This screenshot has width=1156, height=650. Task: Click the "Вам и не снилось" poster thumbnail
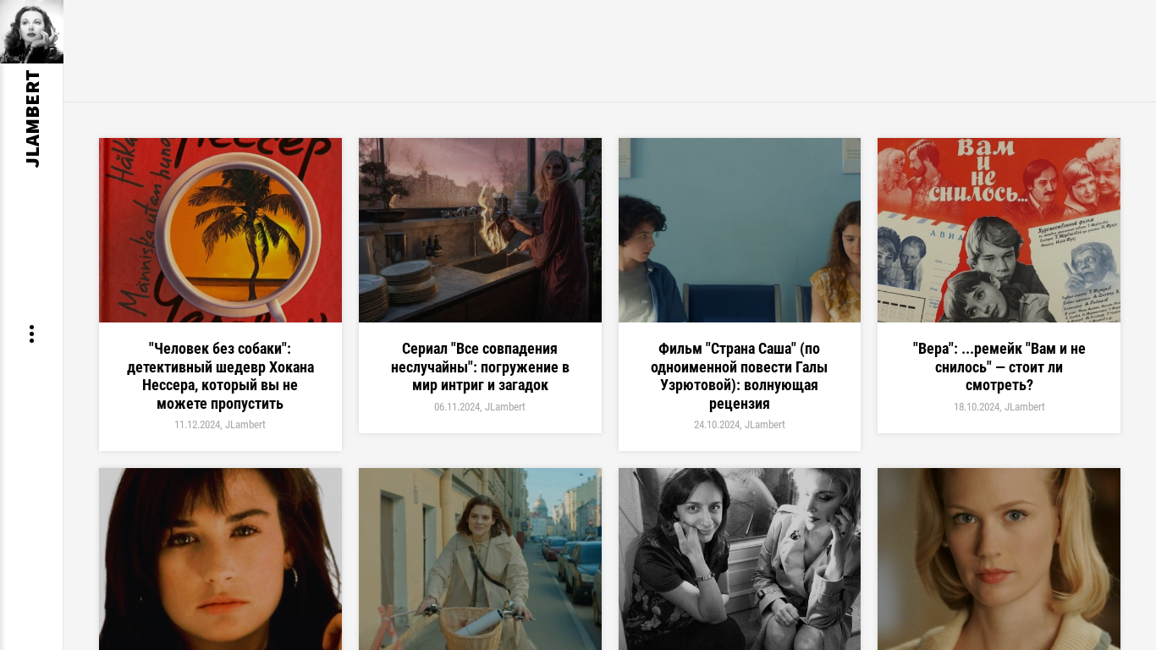point(999,230)
